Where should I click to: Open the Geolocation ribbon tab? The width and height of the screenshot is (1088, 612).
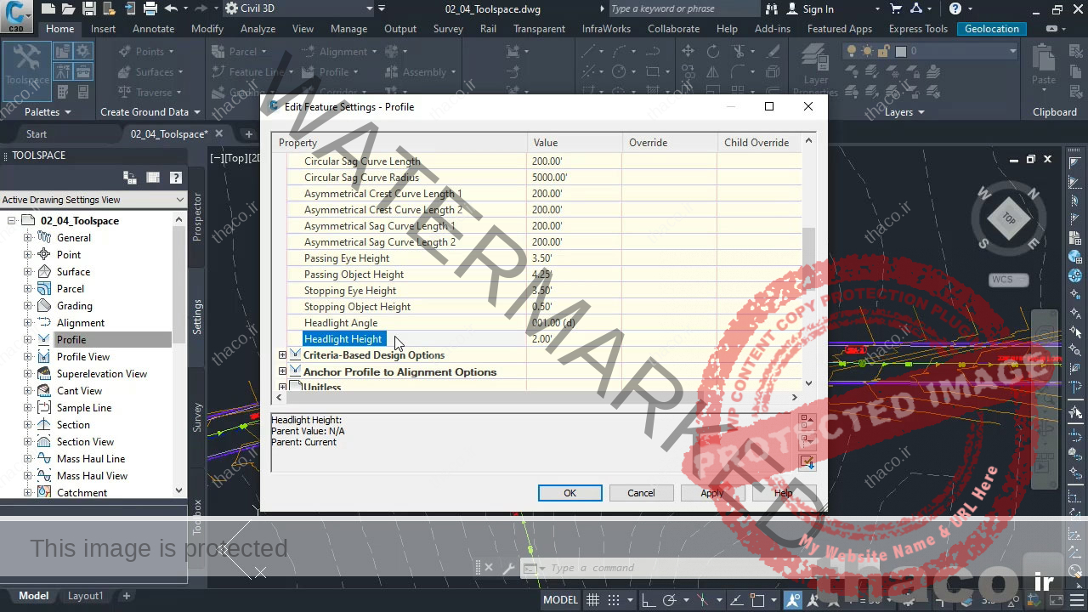point(991,29)
